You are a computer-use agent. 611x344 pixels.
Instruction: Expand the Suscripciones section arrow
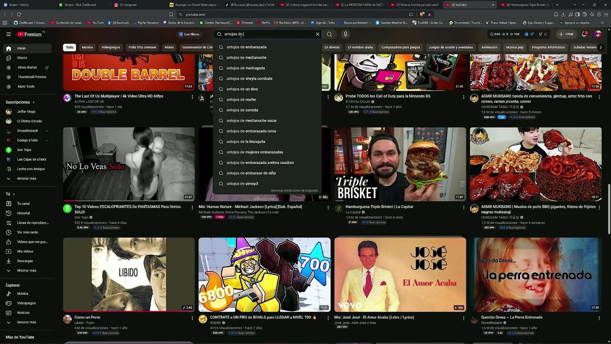tap(33, 102)
